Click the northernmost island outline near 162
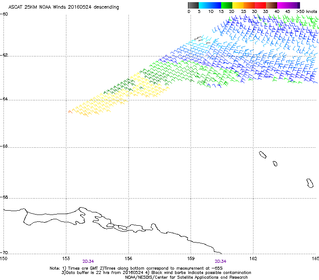Image resolution: width=319 pixels, height=280 pixels. (263, 155)
